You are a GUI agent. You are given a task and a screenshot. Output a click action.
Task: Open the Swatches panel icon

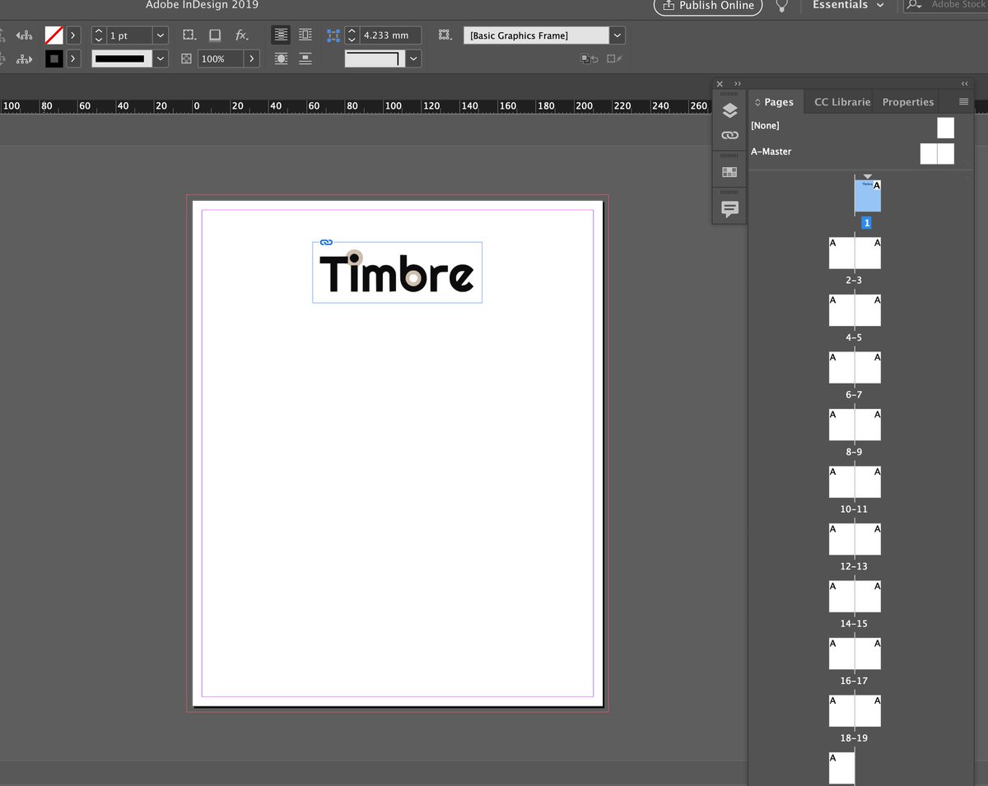tap(729, 172)
